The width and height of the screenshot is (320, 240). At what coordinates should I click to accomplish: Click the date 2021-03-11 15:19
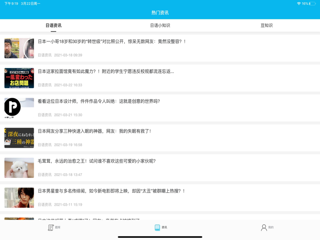point(68,205)
